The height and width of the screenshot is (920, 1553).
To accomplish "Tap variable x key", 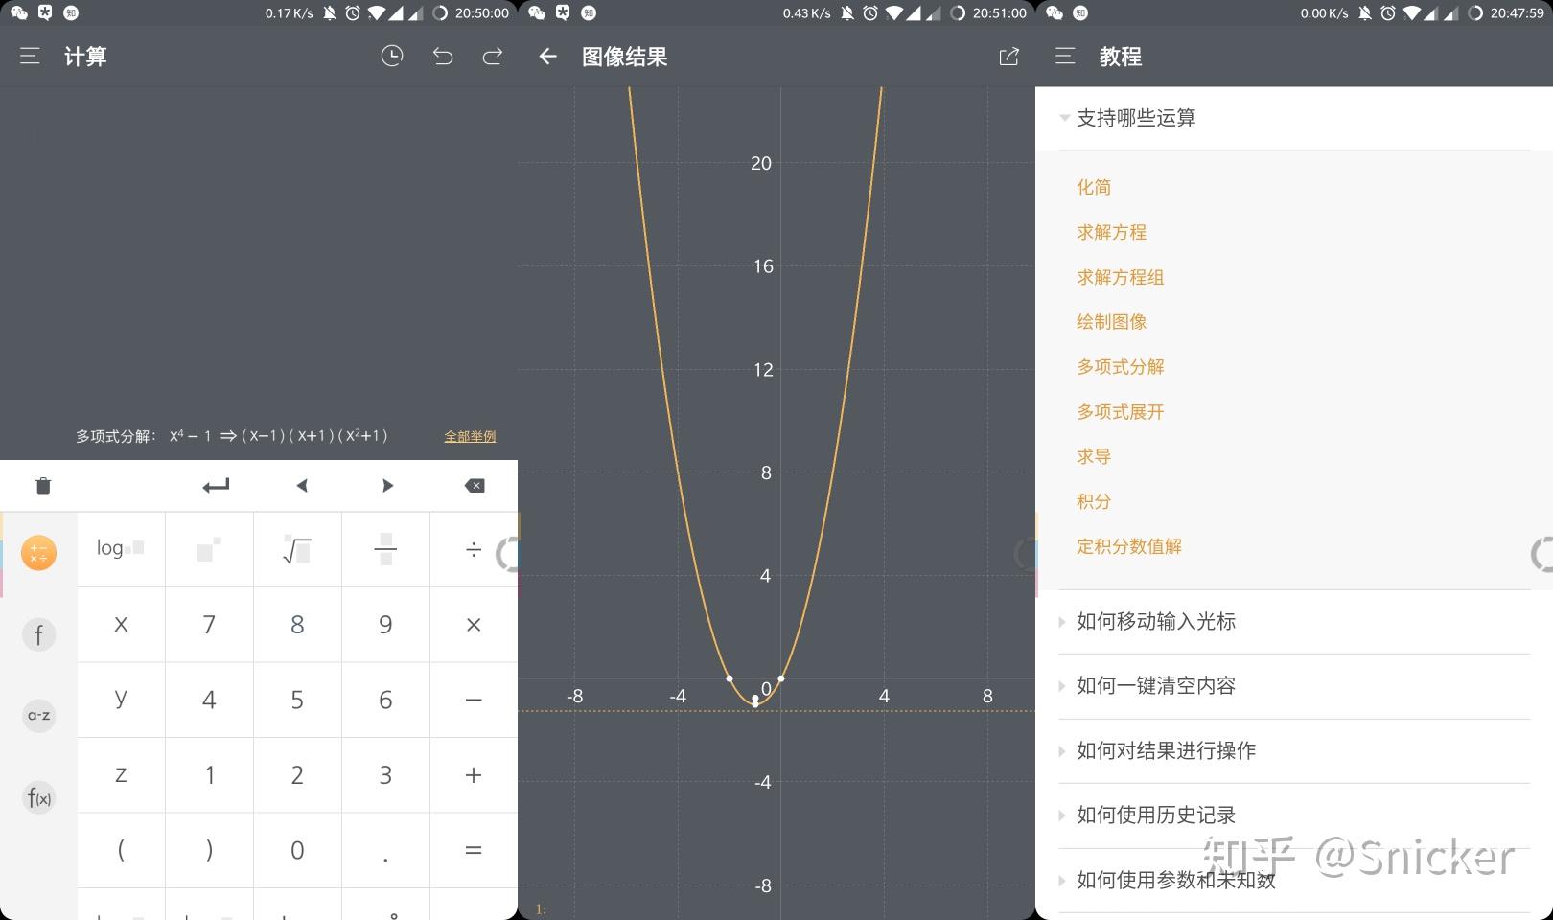I will click(121, 625).
